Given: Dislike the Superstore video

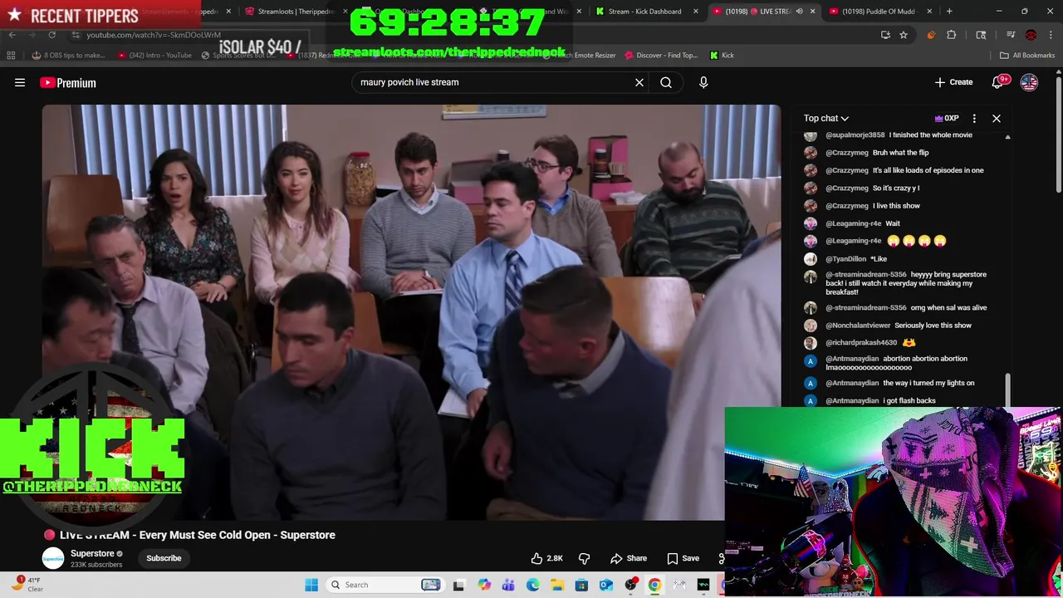Looking at the screenshot, I should pos(584,558).
